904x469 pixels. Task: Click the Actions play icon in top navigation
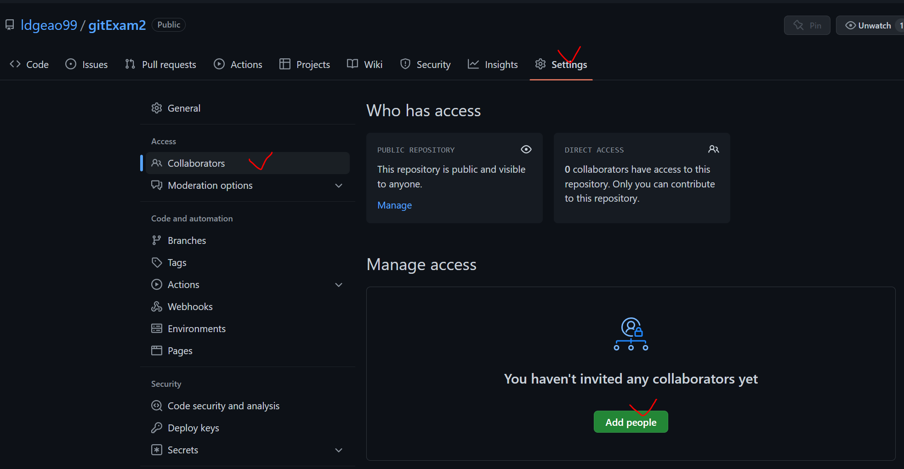[x=219, y=64]
